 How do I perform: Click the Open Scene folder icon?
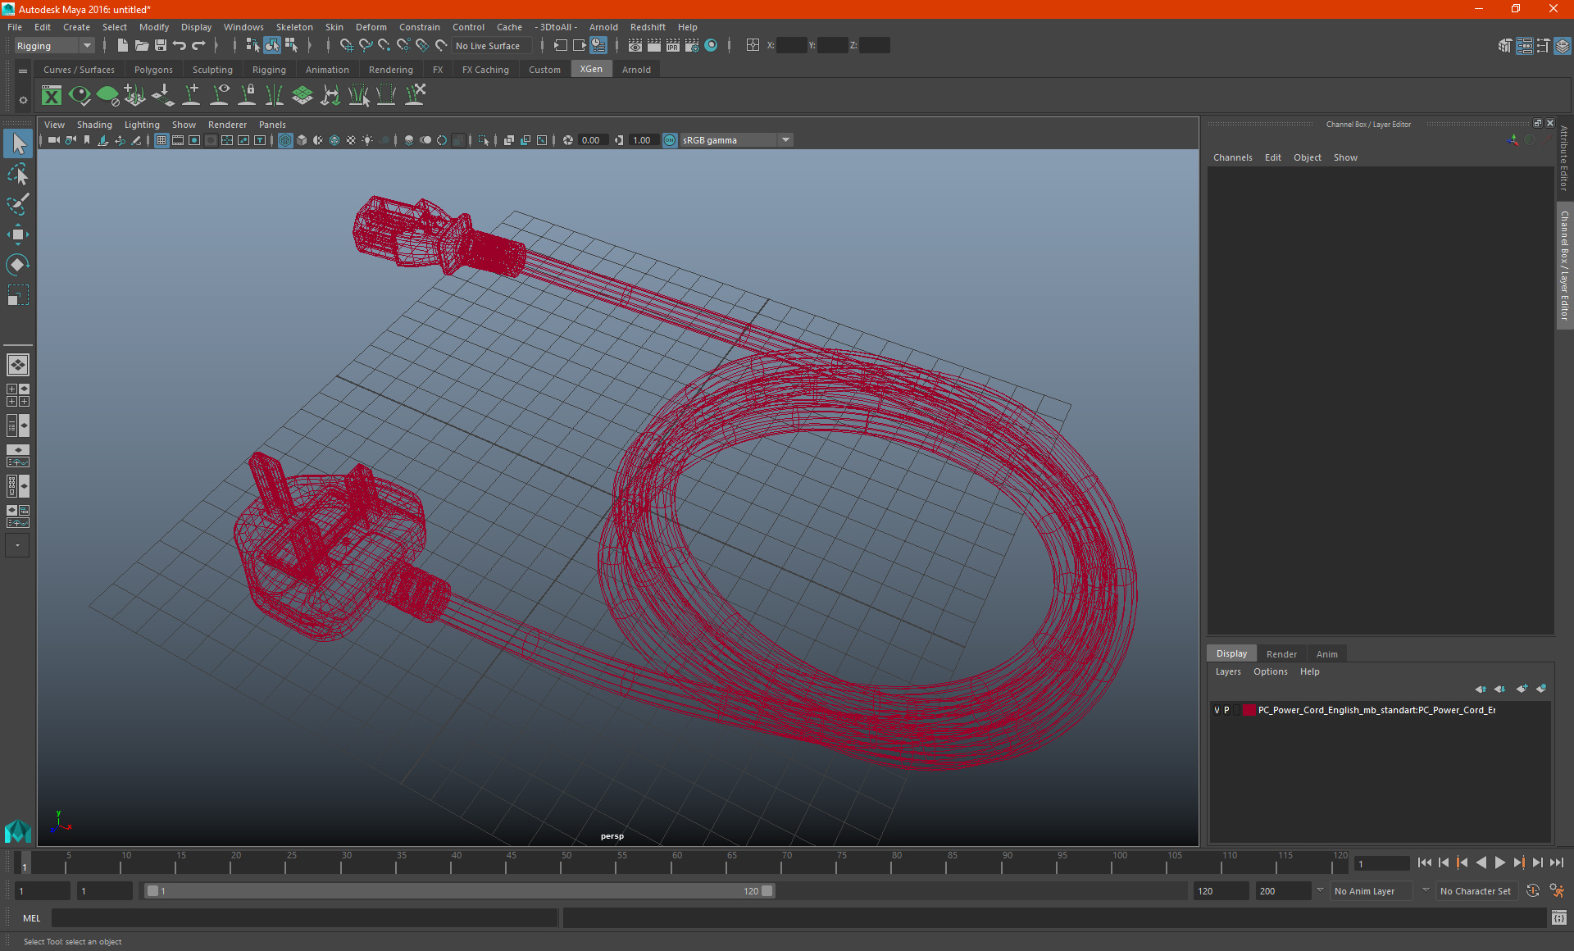click(x=142, y=46)
